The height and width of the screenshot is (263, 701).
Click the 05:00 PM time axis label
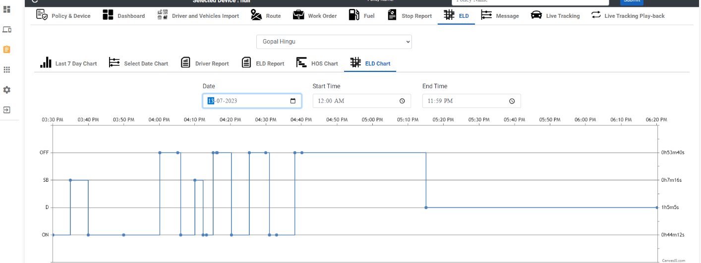point(372,120)
